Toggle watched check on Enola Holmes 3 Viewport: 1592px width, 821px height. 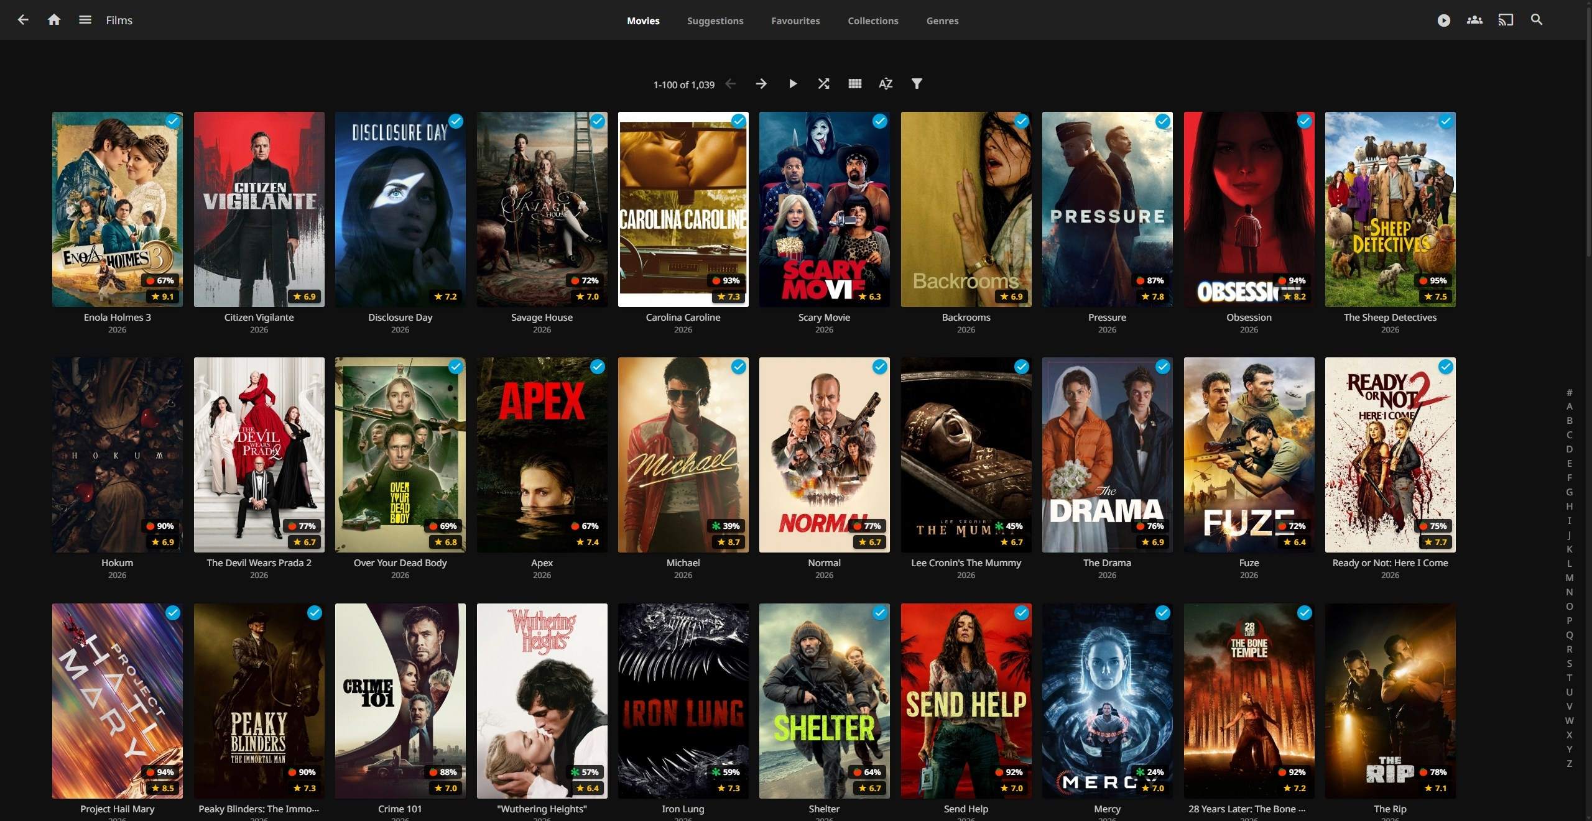173,122
